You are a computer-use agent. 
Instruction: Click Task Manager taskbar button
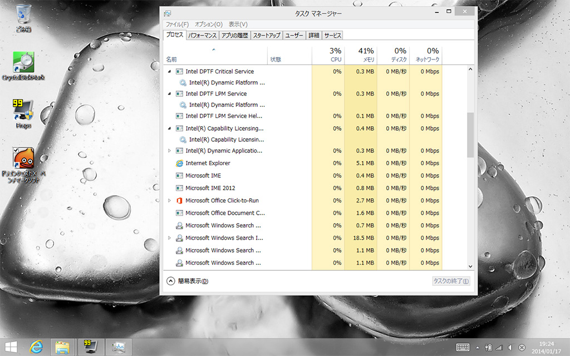coord(119,347)
